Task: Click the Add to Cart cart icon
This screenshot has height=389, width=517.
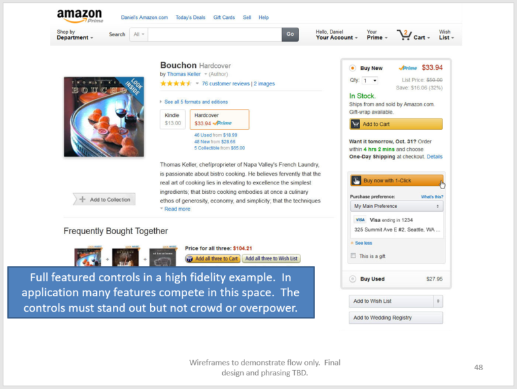Action: pyautogui.click(x=355, y=124)
